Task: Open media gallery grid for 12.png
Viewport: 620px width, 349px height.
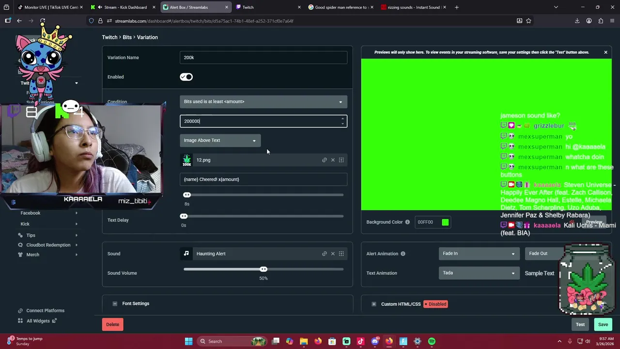Action: click(x=341, y=160)
